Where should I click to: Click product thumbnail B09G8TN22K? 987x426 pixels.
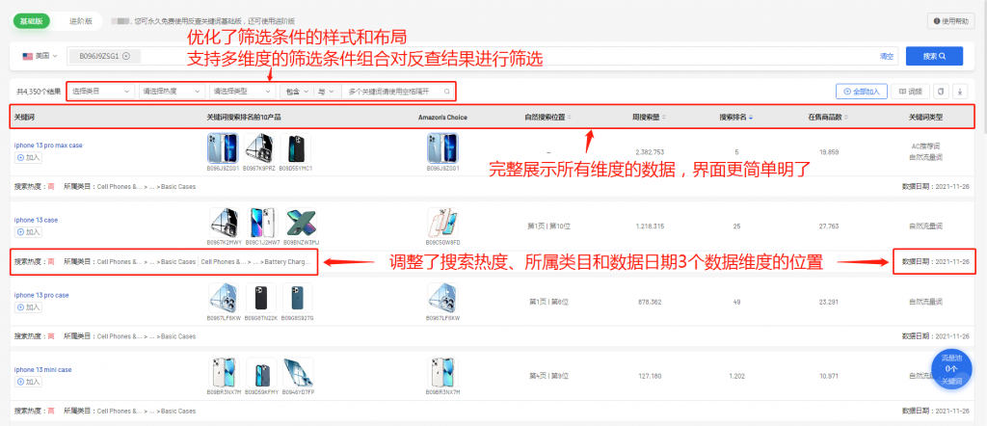pyautogui.click(x=261, y=298)
